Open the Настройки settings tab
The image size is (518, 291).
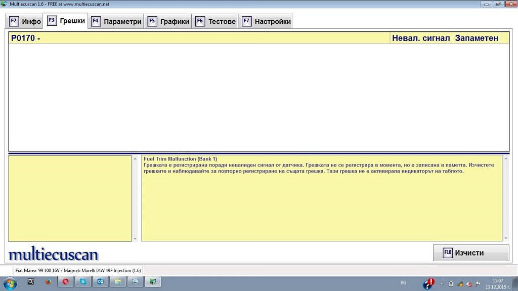coord(266,21)
